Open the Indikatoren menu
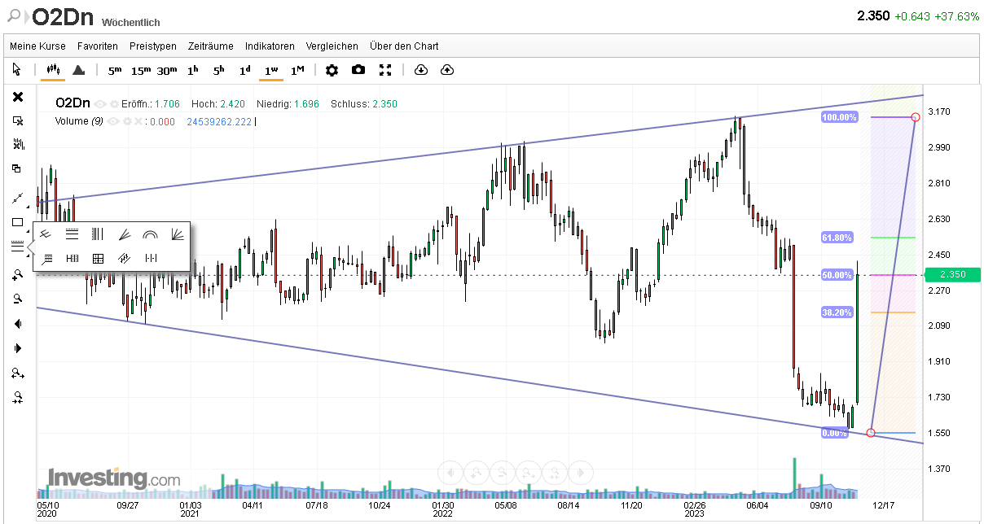Screen dimensions: 984x524 tap(270, 46)
